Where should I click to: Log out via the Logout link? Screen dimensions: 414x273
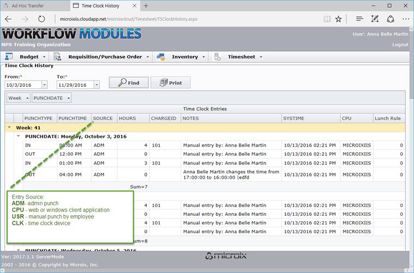pos(400,45)
